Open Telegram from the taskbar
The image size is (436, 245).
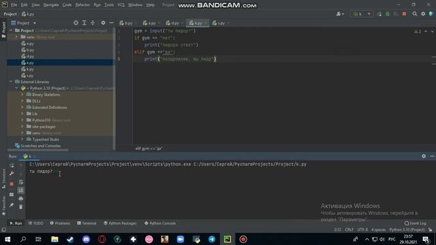[212, 239]
